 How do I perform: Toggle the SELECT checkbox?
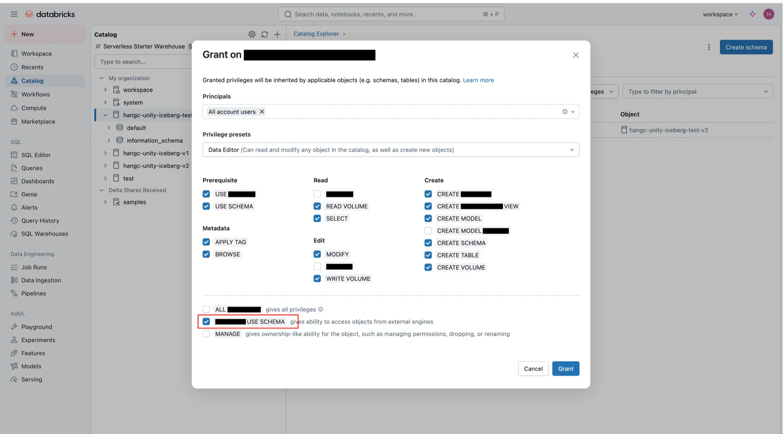point(317,218)
